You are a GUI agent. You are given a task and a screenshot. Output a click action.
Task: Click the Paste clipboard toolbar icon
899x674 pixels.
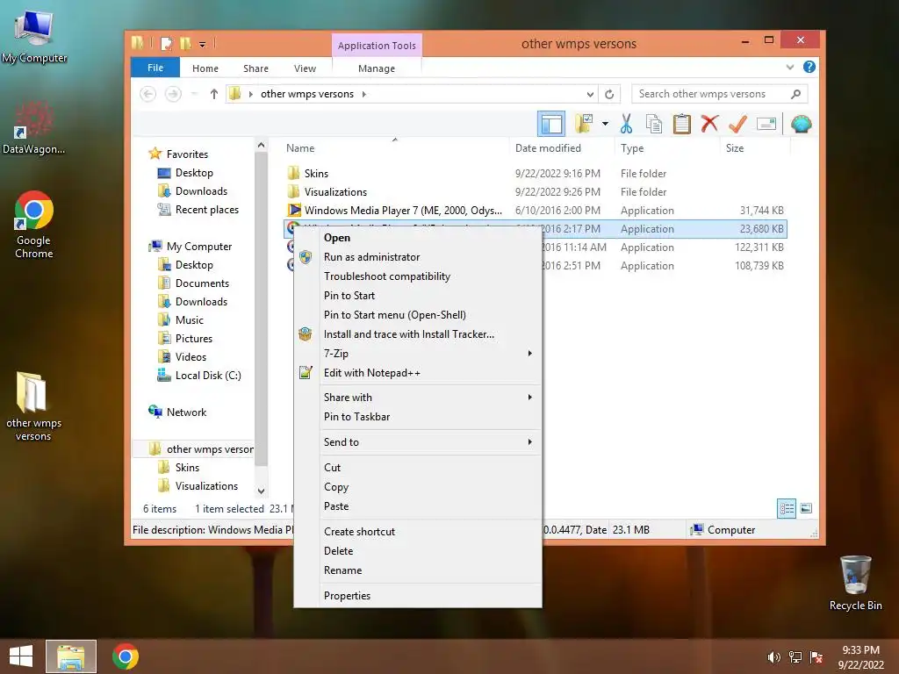(x=681, y=124)
